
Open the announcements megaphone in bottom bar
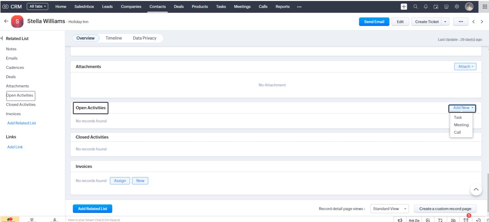click(x=400, y=220)
